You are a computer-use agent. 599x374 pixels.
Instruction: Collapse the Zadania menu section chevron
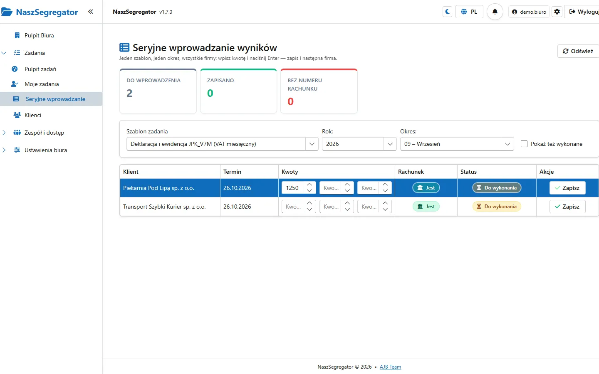4,53
